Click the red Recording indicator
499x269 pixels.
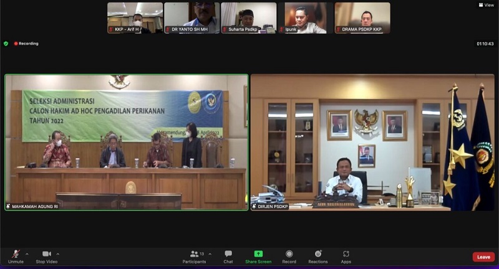(x=26, y=44)
